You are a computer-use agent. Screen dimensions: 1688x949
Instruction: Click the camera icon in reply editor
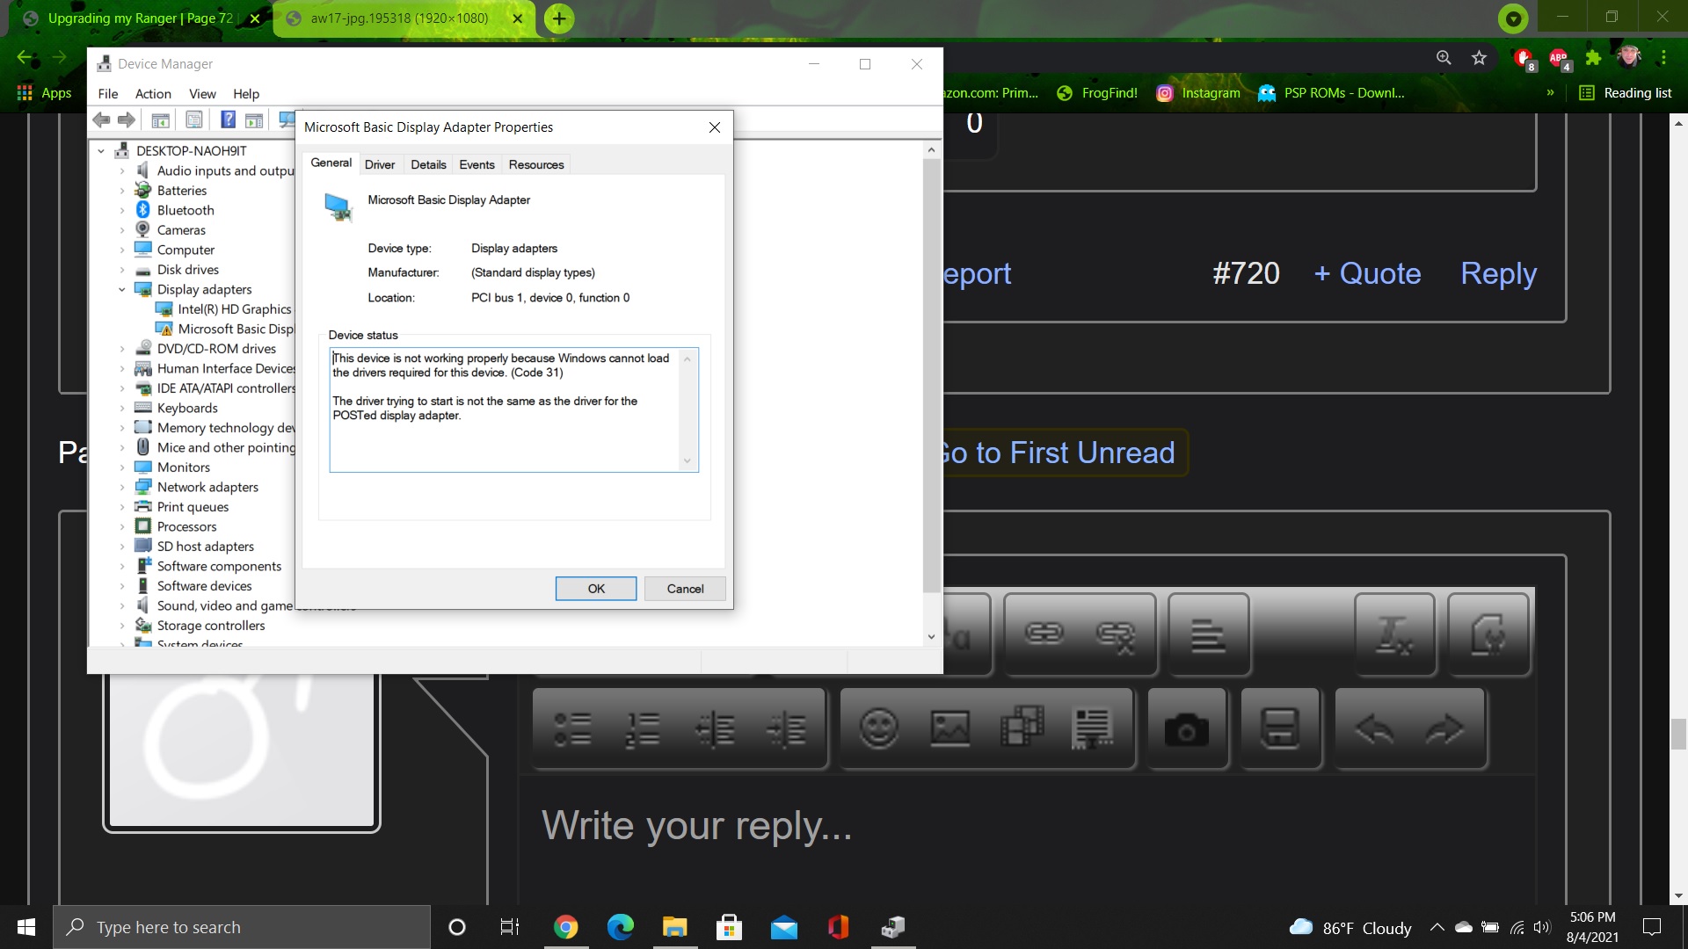point(1186,728)
